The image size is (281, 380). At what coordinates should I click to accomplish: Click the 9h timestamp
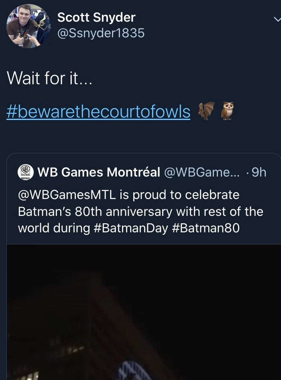click(x=257, y=172)
